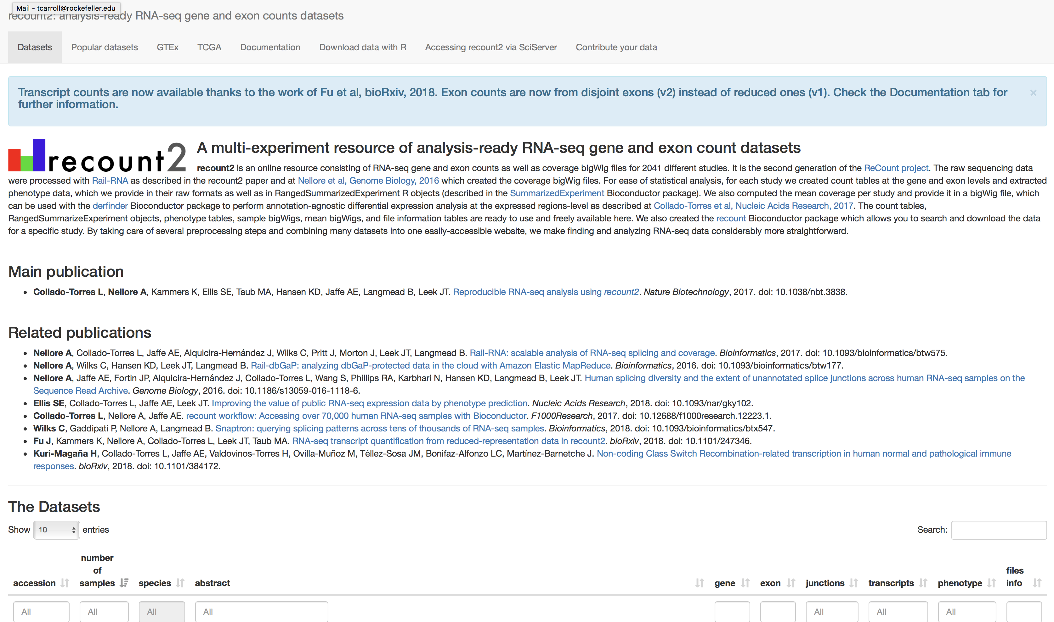Click the species column sort icon
This screenshot has width=1054, height=622.
[x=180, y=583]
